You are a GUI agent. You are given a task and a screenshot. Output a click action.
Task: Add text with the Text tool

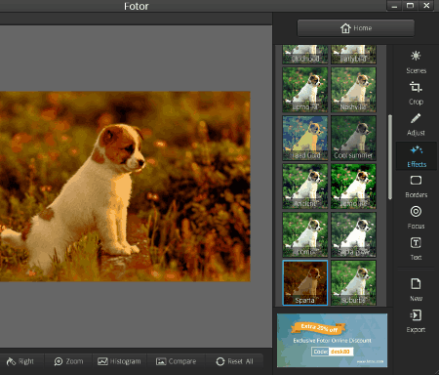click(x=416, y=249)
